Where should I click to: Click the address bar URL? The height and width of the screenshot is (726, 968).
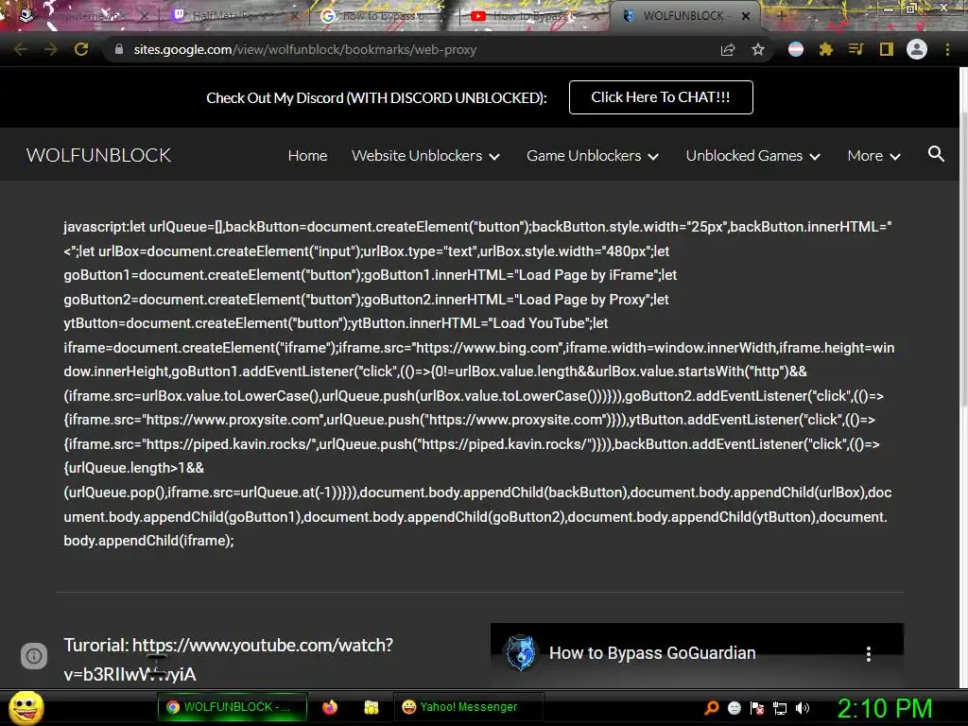click(305, 49)
